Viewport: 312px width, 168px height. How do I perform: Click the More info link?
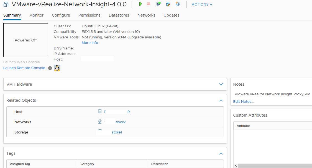click(x=90, y=43)
